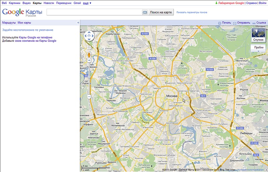The width and height of the screenshot is (268, 172).
Task: Open the Маршруты tab
Action: 9,23
